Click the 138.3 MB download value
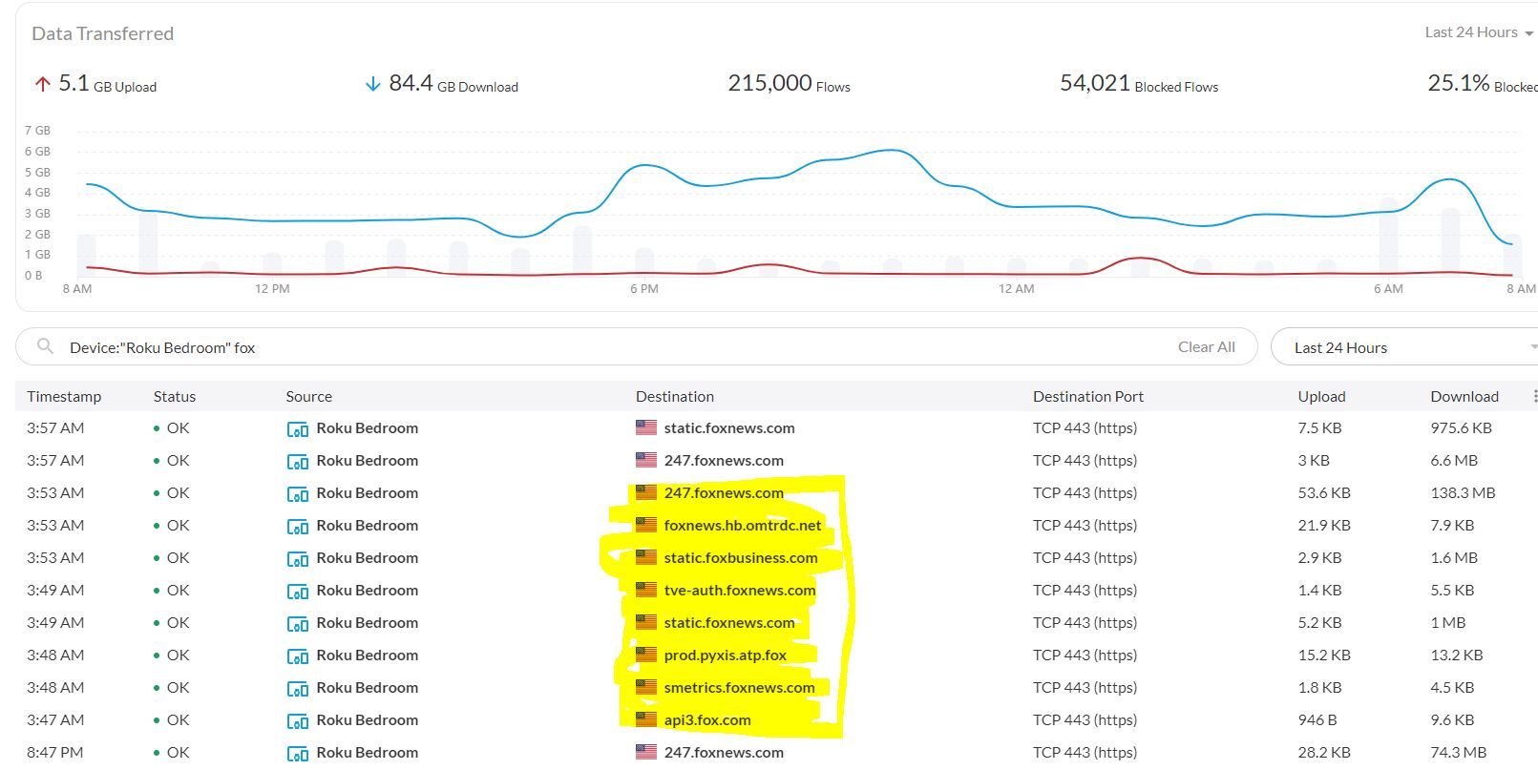 (x=1463, y=492)
